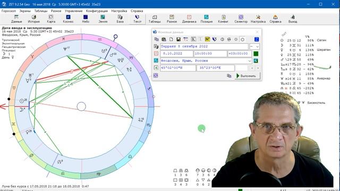
Task: Open the Управление menu
Action: pos(73,11)
